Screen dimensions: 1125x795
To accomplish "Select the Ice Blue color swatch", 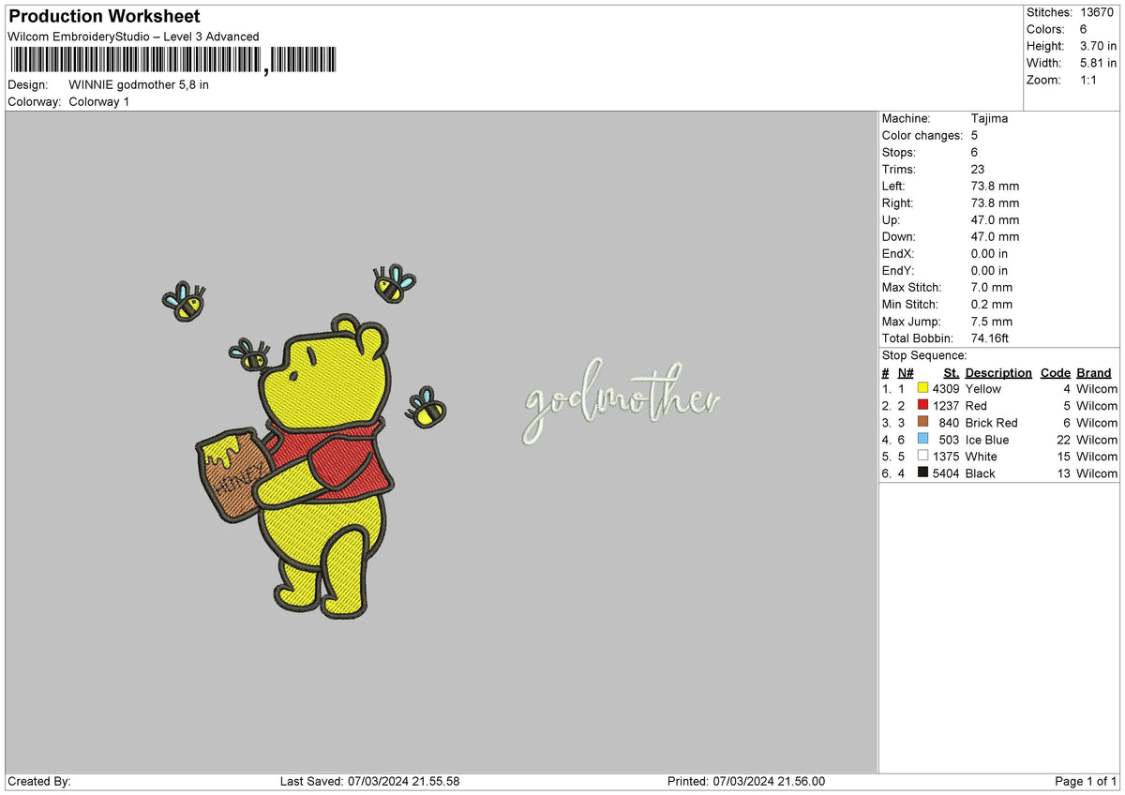I will [x=922, y=439].
